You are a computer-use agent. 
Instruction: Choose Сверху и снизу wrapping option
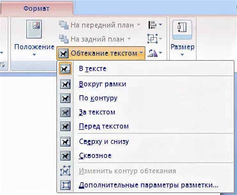tap(145, 142)
